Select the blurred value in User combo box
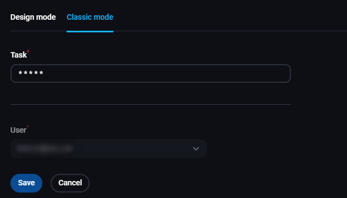This screenshot has width=347, height=198. click(x=45, y=149)
